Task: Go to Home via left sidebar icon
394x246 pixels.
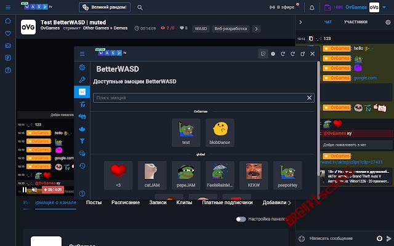Action: click(x=8, y=20)
